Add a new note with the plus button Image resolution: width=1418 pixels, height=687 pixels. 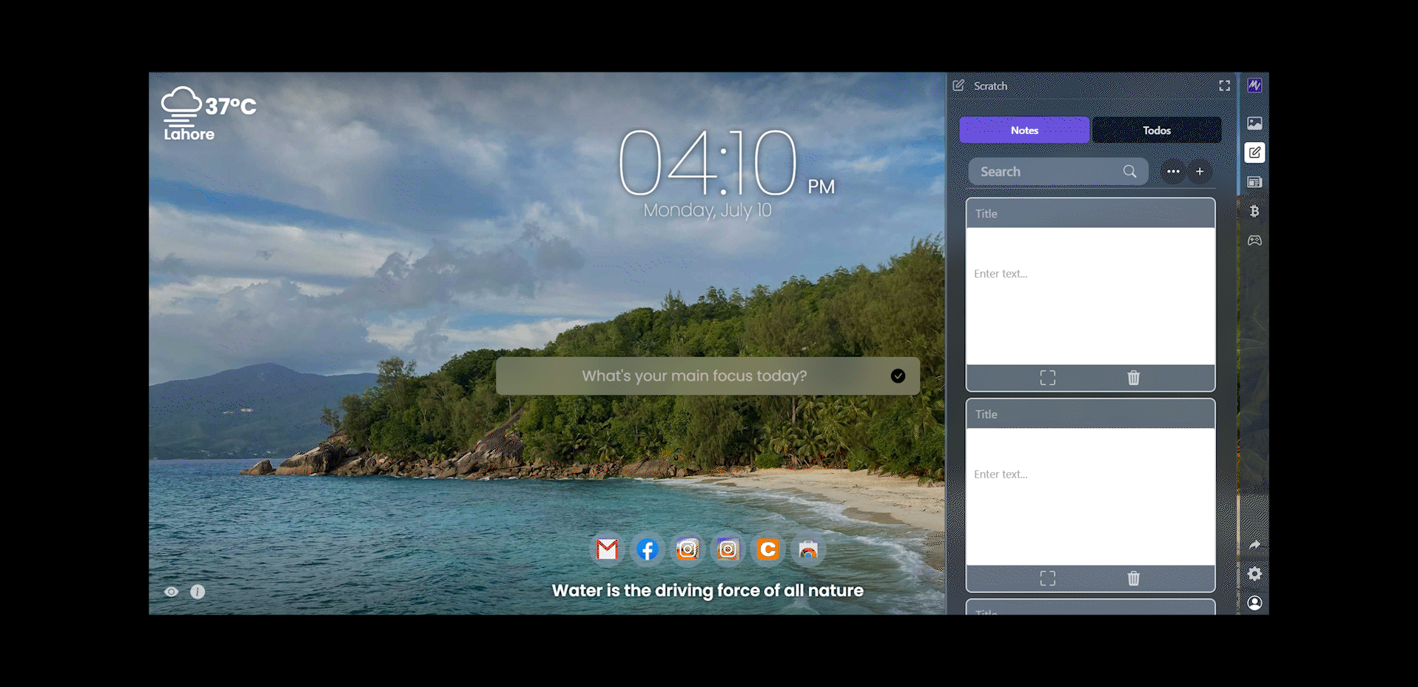pyautogui.click(x=1200, y=171)
